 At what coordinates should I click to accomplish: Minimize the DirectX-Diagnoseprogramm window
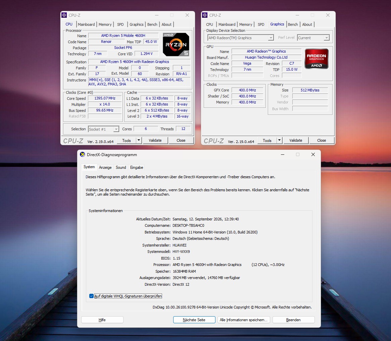(283, 154)
